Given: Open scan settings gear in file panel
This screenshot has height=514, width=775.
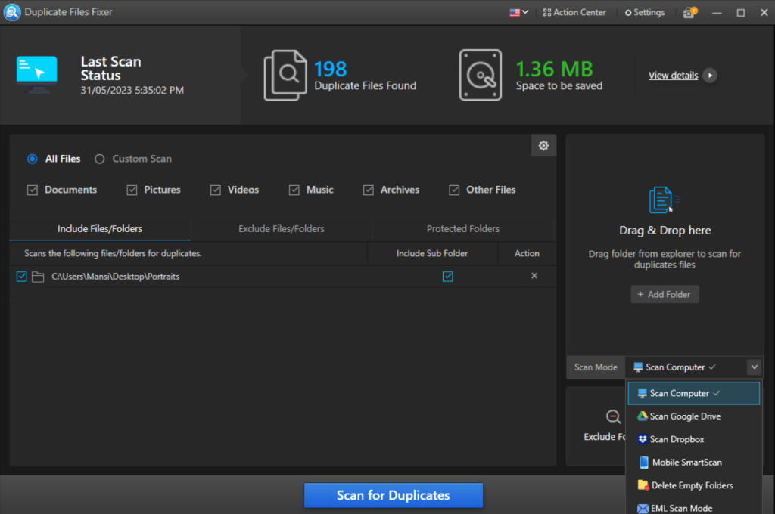Looking at the screenshot, I should pyautogui.click(x=543, y=146).
